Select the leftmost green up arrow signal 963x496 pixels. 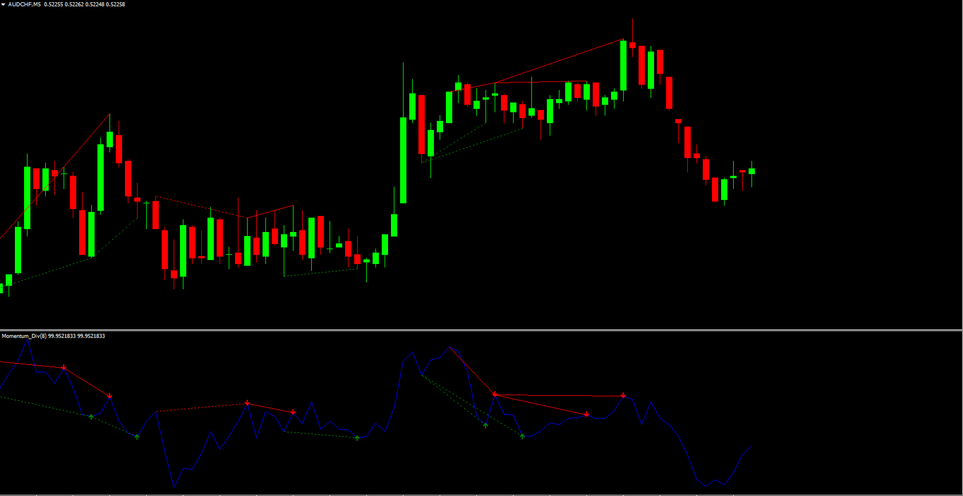tap(91, 416)
